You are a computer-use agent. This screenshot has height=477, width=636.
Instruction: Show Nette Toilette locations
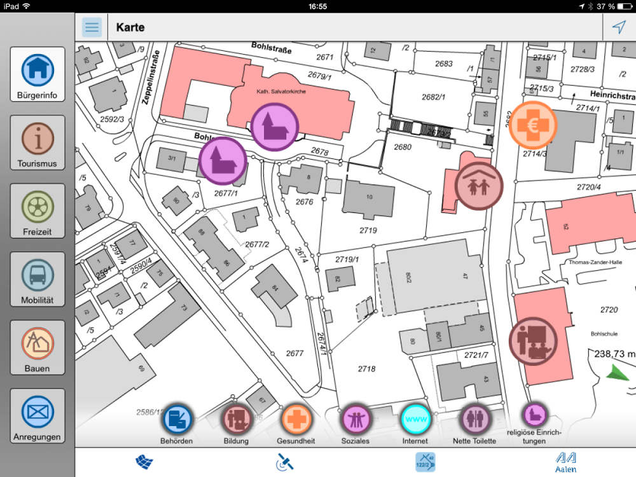pos(474,420)
